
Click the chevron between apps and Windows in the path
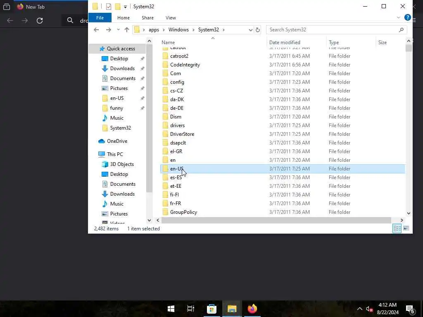pos(164,30)
